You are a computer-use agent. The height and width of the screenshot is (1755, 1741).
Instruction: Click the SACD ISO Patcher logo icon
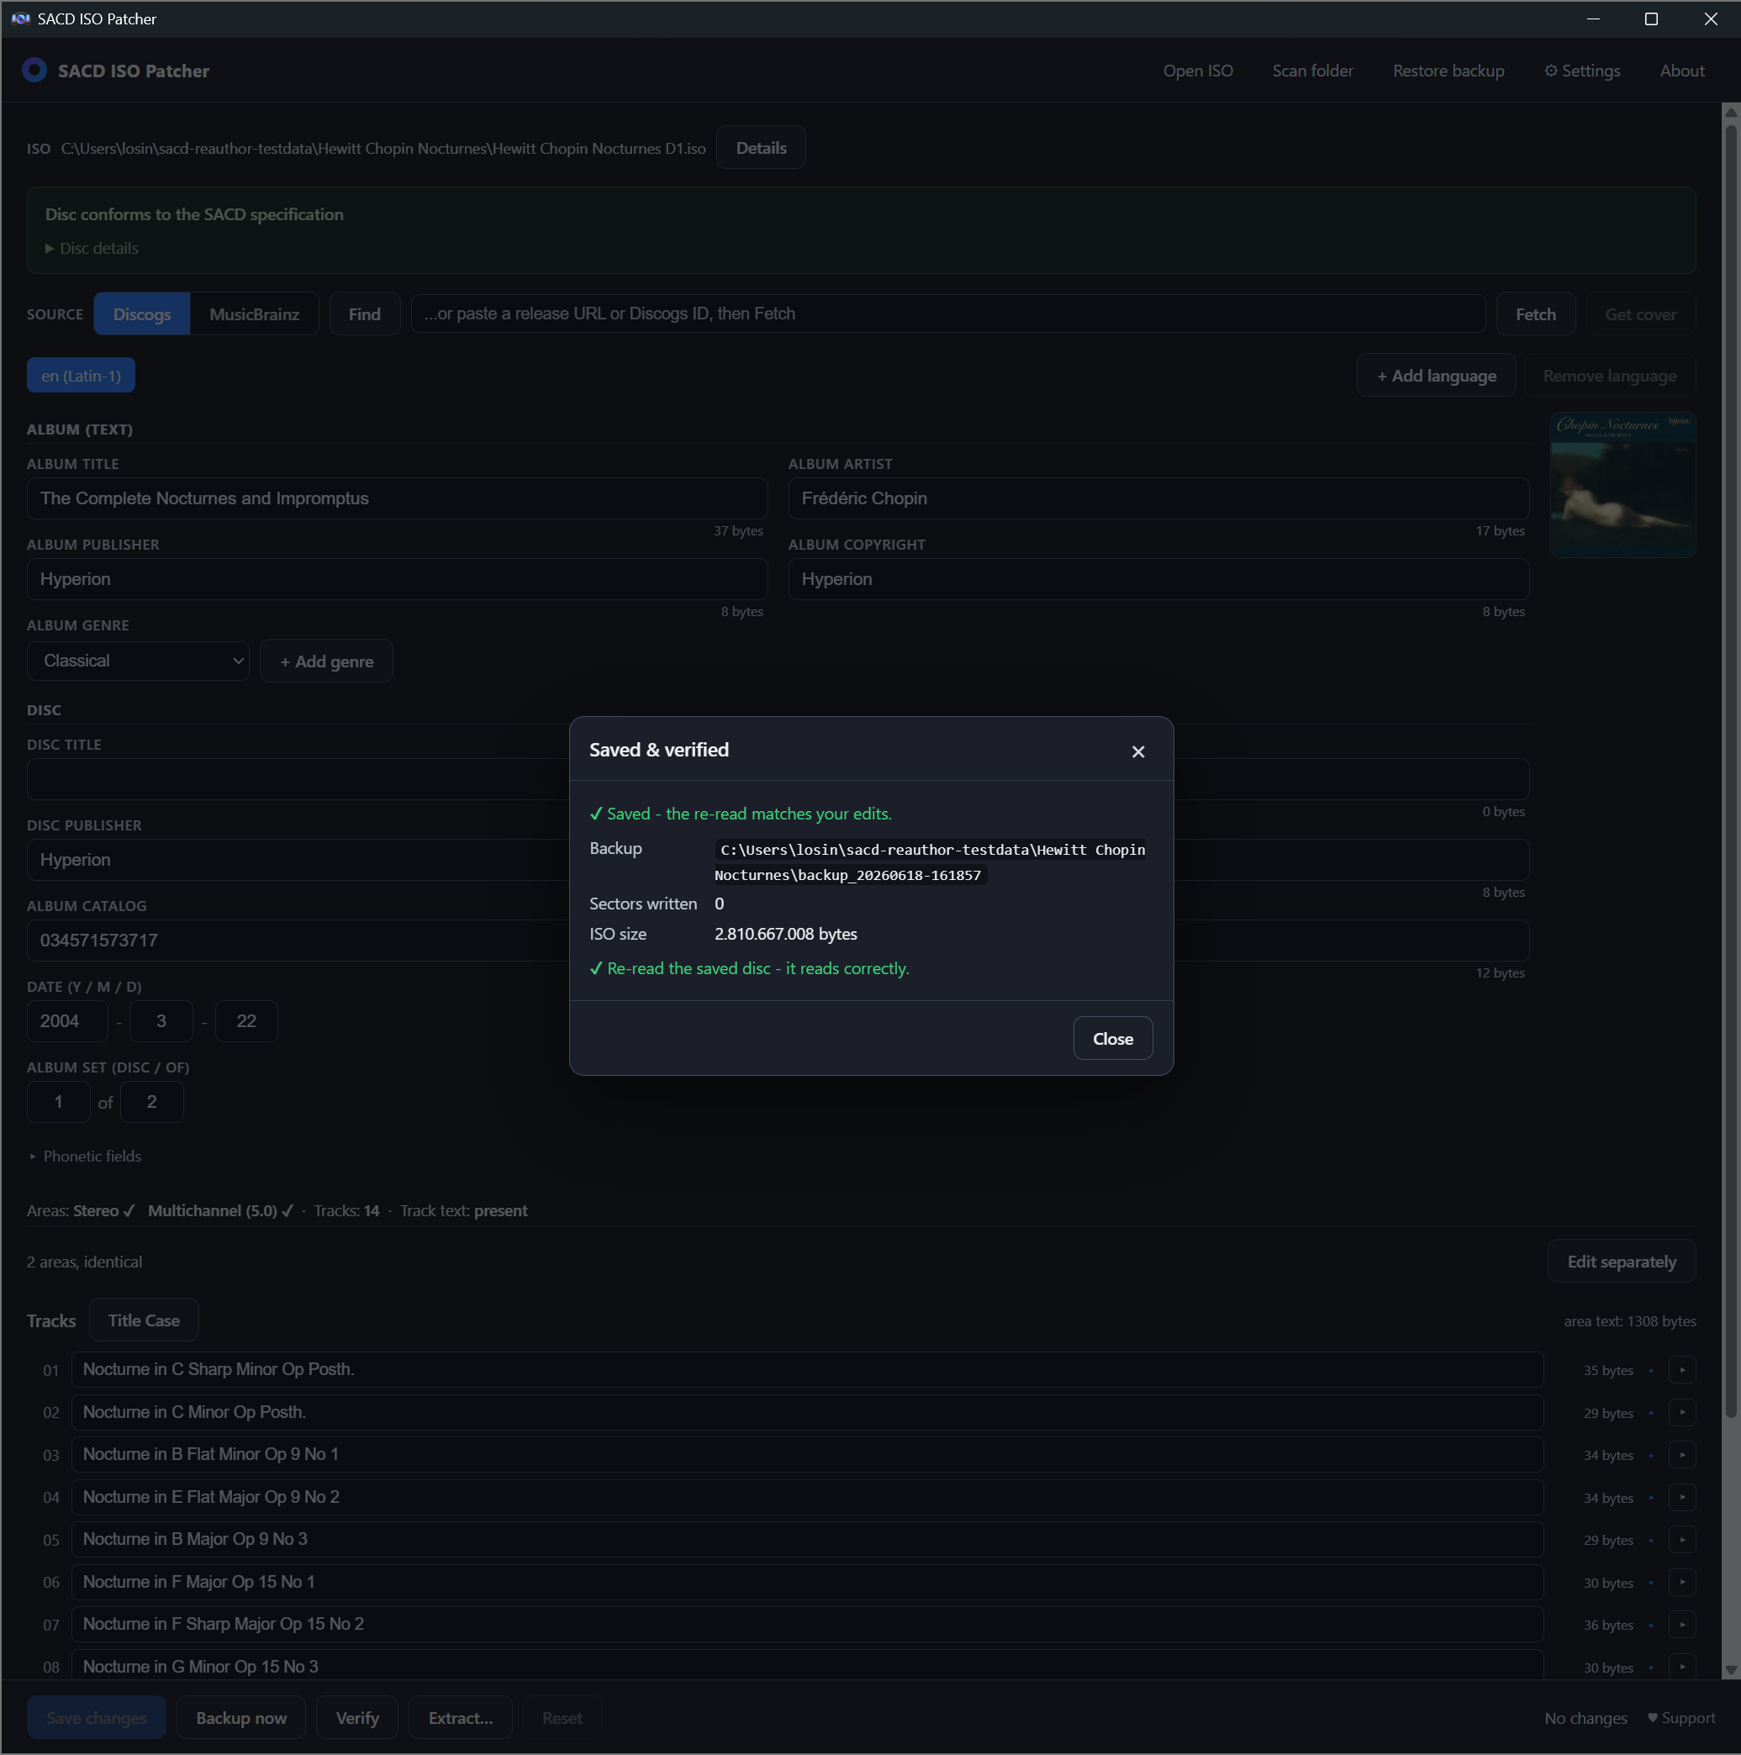[x=34, y=70]
